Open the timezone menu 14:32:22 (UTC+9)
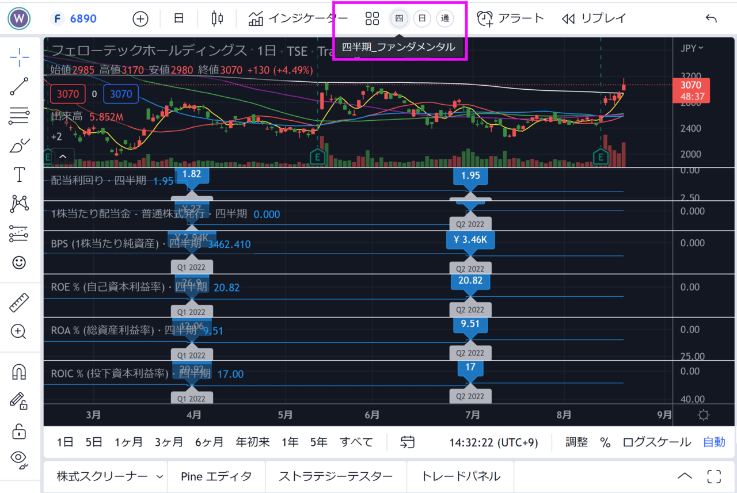This screenshot has width=737, height=493. (494, 442)
